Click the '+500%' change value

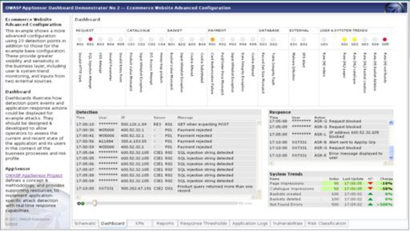(x=385, y=204)
